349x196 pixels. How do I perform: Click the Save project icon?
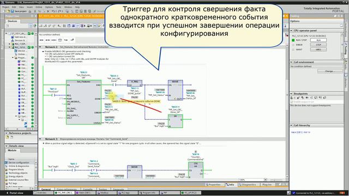point(12,11)
